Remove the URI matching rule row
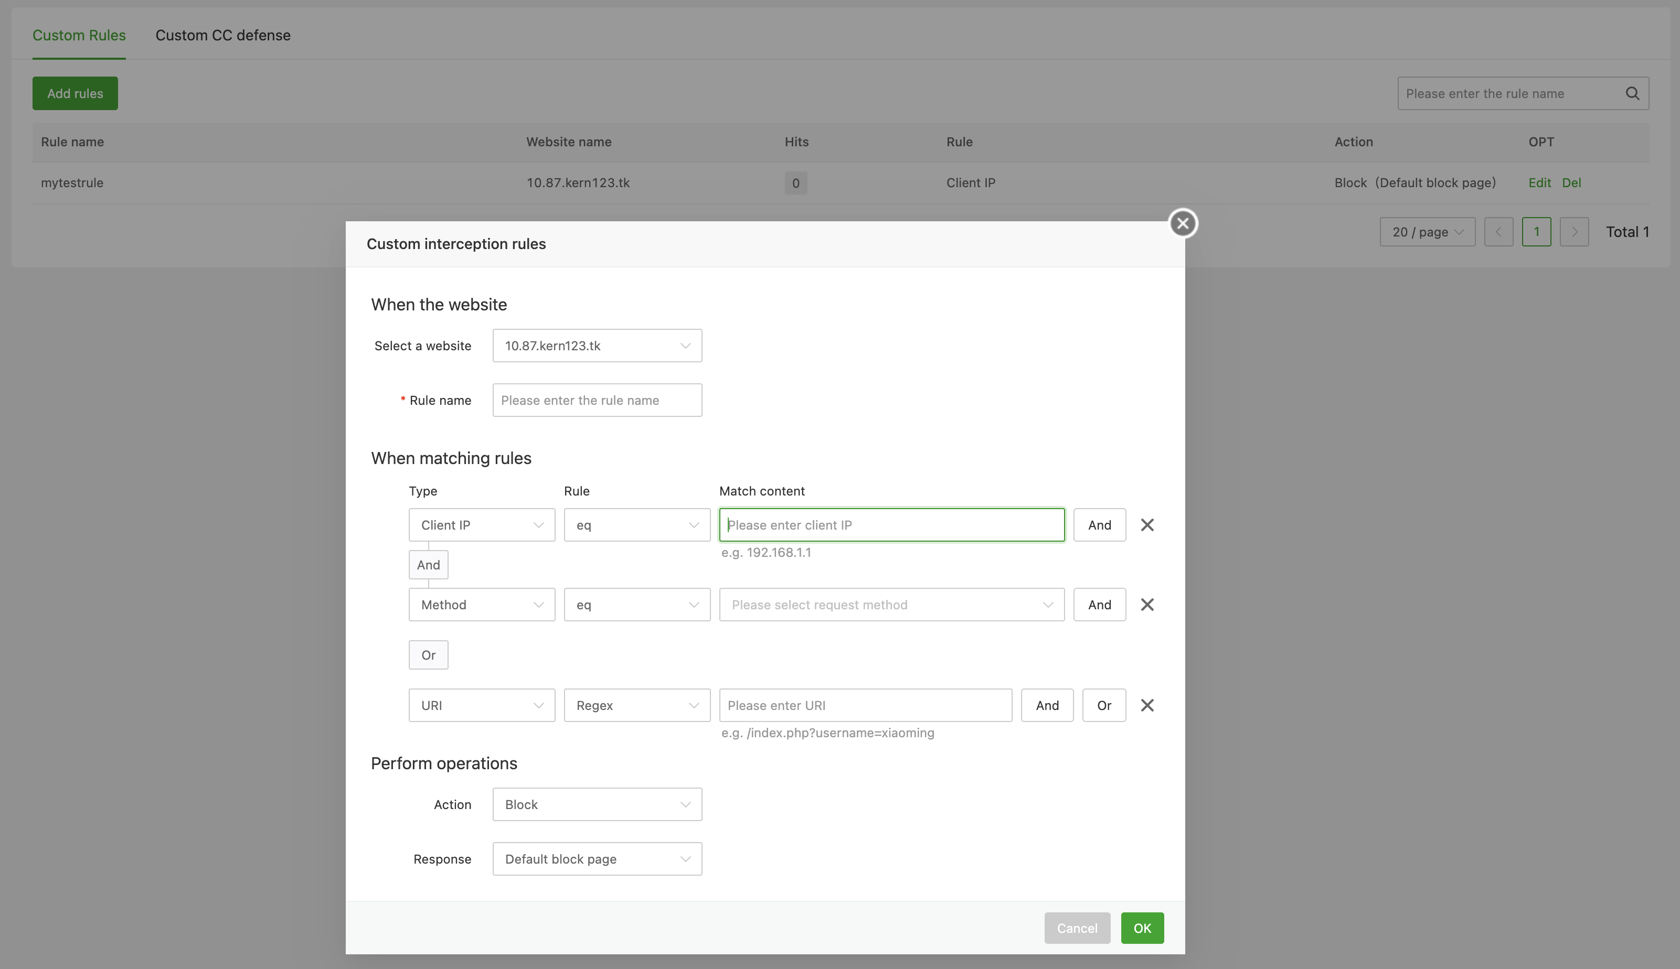Image resolution: width=1680 pixels, height=969 pixels. point(1146,705)
